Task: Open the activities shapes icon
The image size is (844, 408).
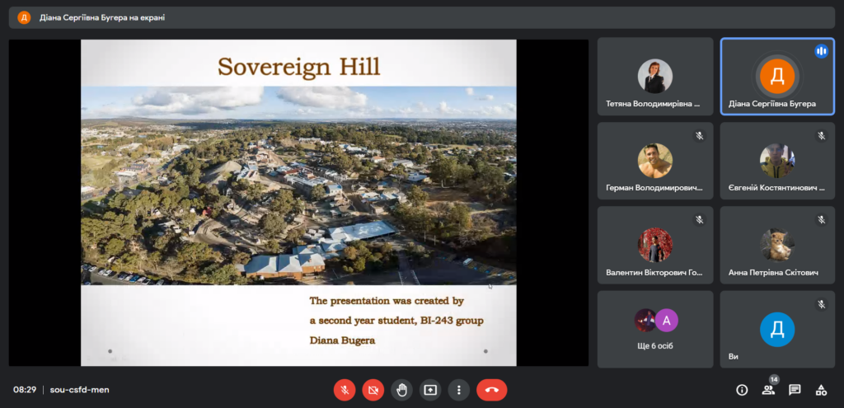Action: click(821, 390)
